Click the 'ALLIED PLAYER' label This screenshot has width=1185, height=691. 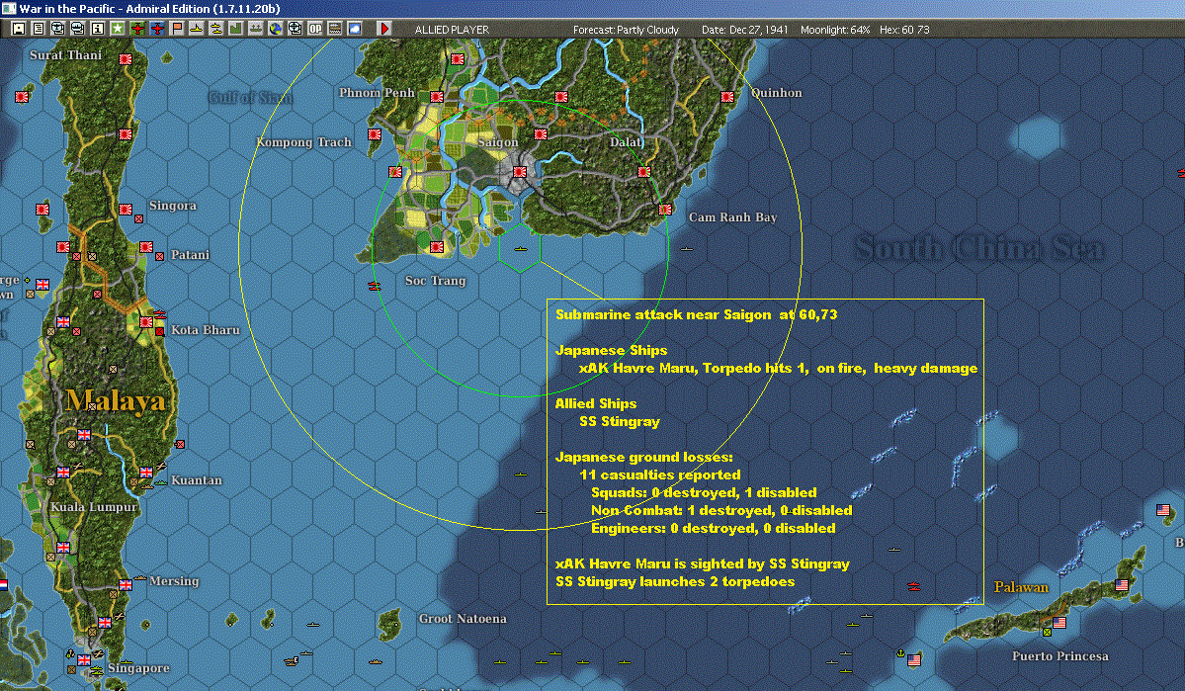[x=452, y=30]
